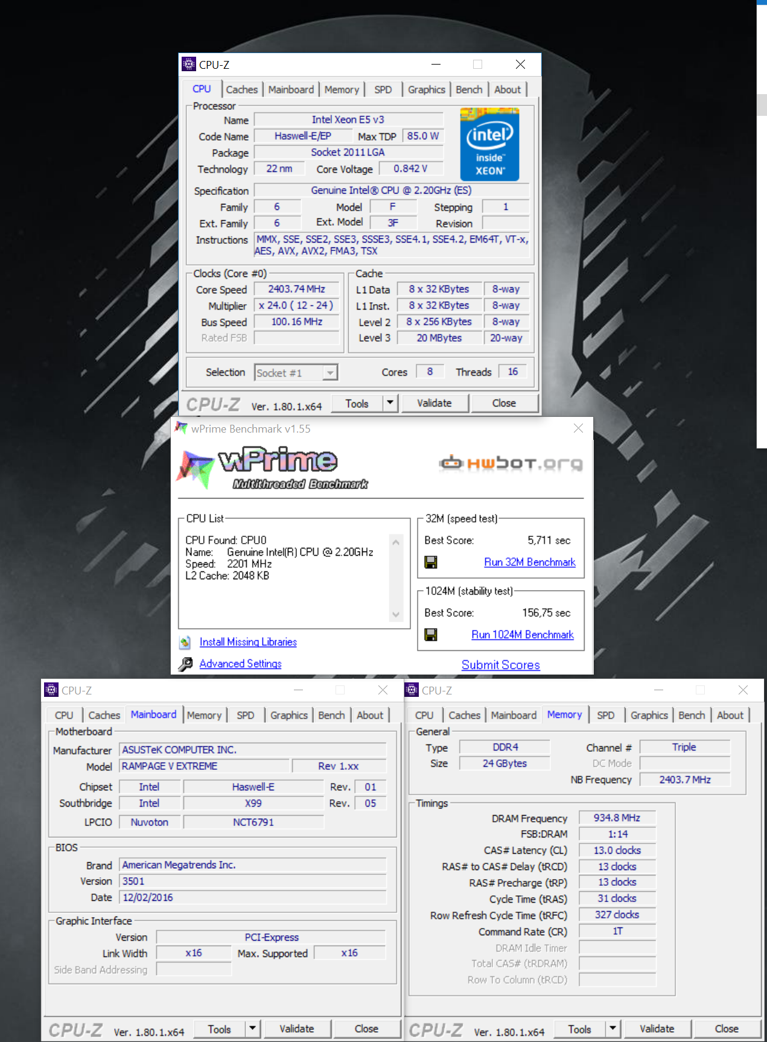Click the Threads value 16

(512, 372)
